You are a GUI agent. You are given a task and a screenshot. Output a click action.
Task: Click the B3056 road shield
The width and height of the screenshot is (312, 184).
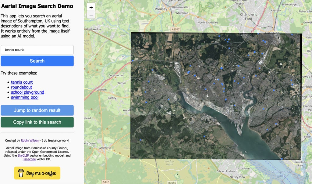pyautogui.click(x=172, y=182)
